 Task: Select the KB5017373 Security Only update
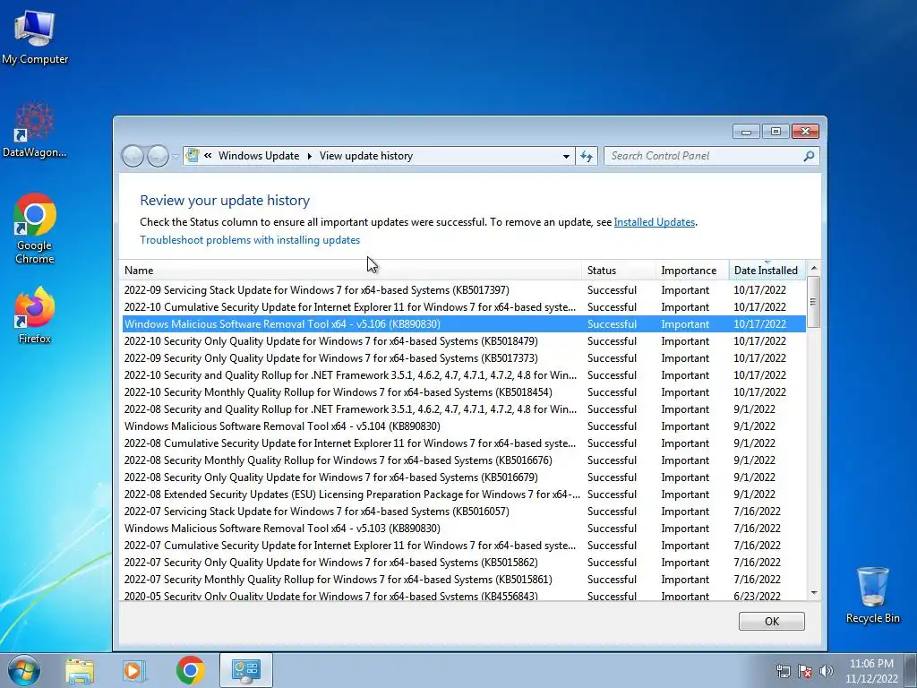[464, 358]
